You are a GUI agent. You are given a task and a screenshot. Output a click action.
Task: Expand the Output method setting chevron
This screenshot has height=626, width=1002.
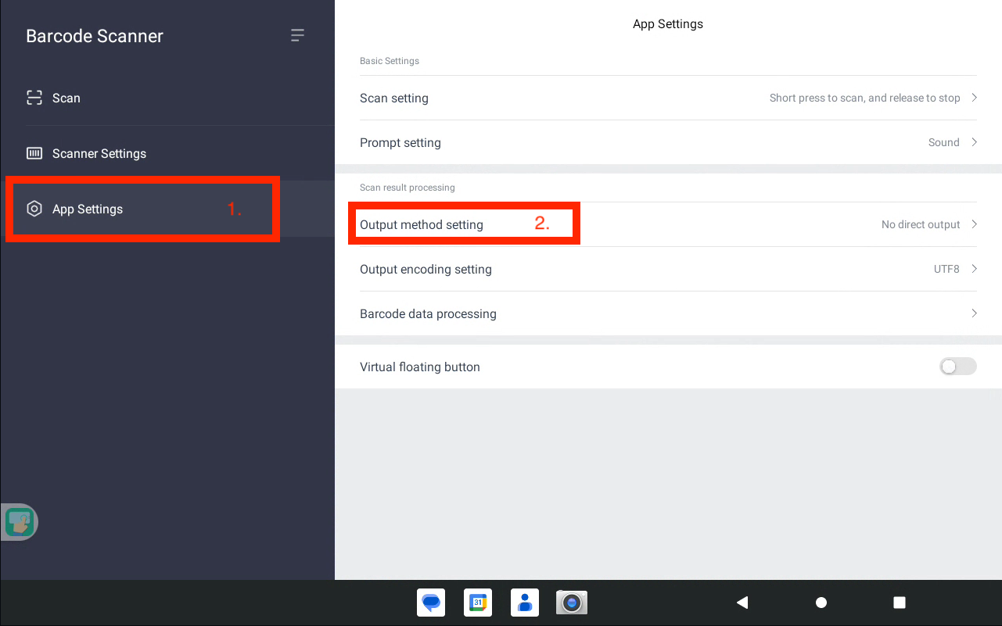coord(975,224)
